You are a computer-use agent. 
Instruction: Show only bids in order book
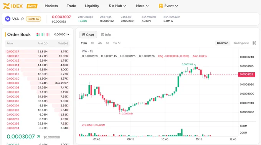click(43, 34)
